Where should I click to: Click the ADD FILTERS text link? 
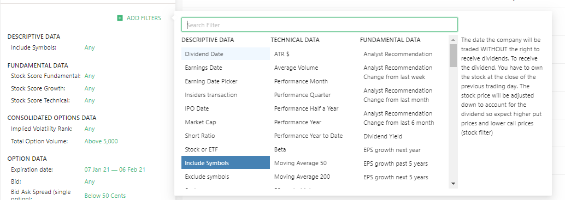(x=144, y=18)
